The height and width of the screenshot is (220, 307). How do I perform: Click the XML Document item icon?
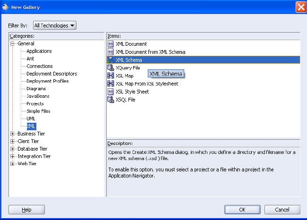(111, 44)
